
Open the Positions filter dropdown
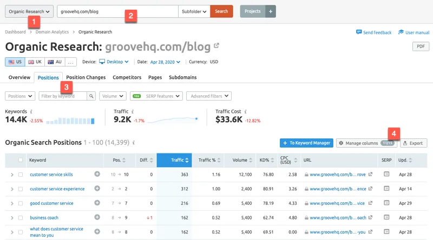[20, 96]
